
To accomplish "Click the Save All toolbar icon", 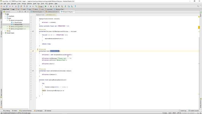I will tap(4, 6).
